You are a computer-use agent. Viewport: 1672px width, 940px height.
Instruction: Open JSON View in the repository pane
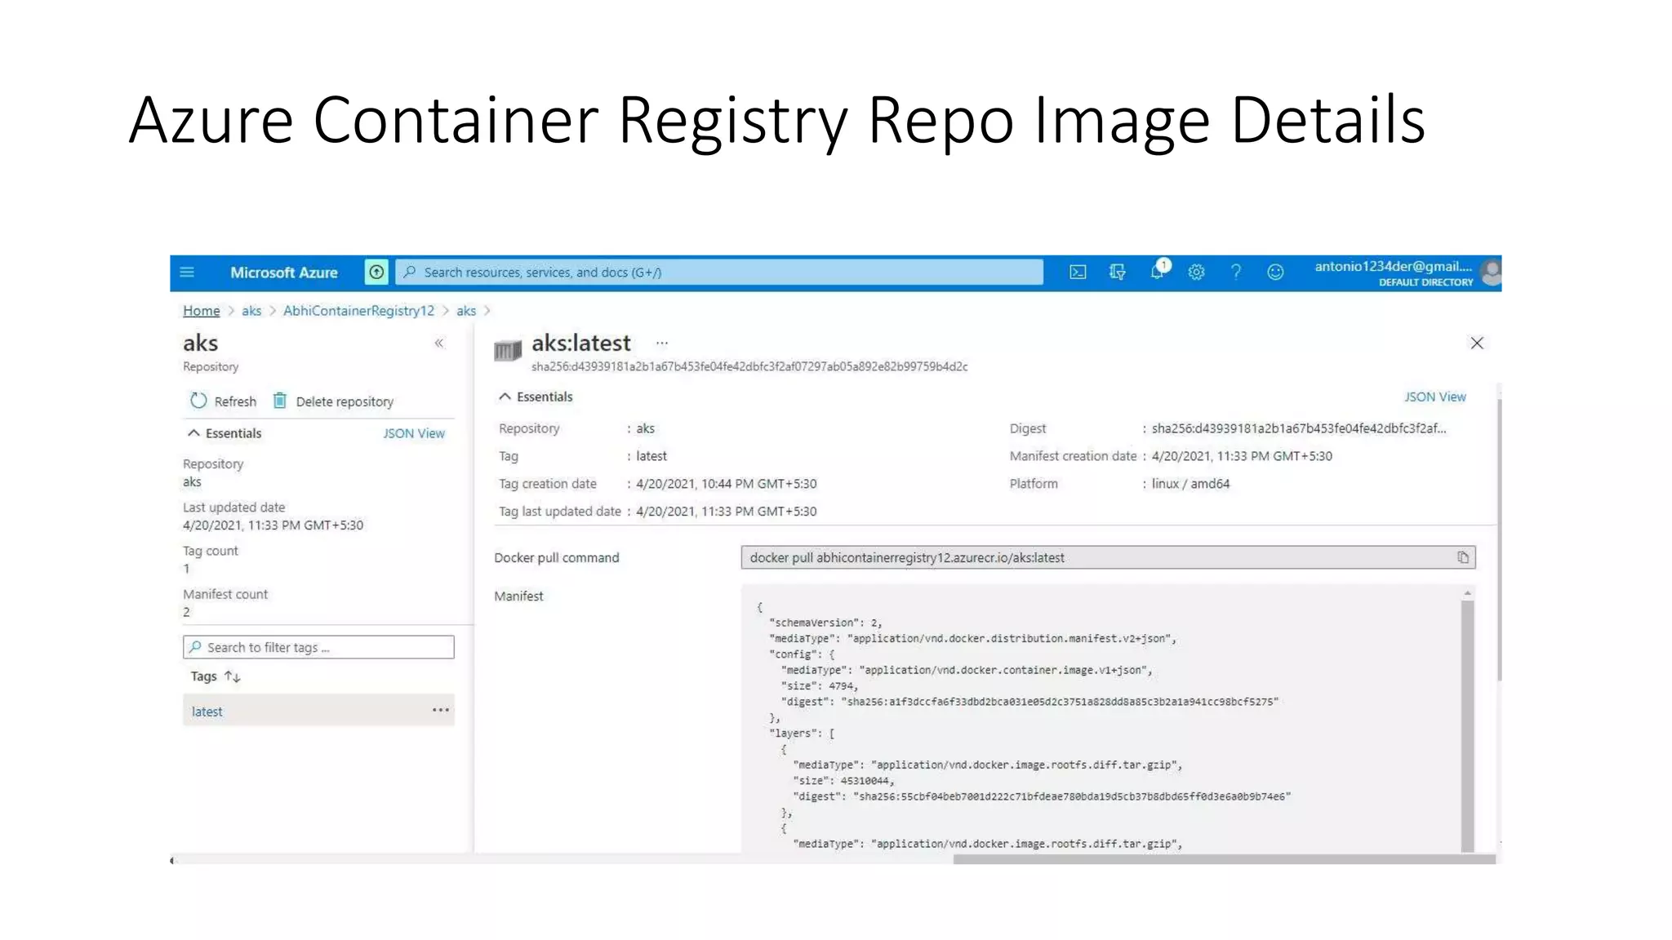pos(414,433)
